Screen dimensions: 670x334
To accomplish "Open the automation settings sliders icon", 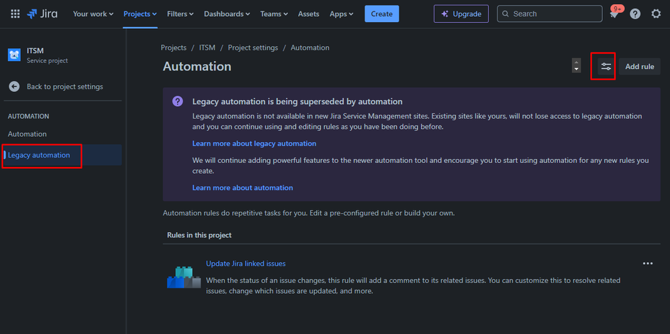I will click(x=606, y=66).
